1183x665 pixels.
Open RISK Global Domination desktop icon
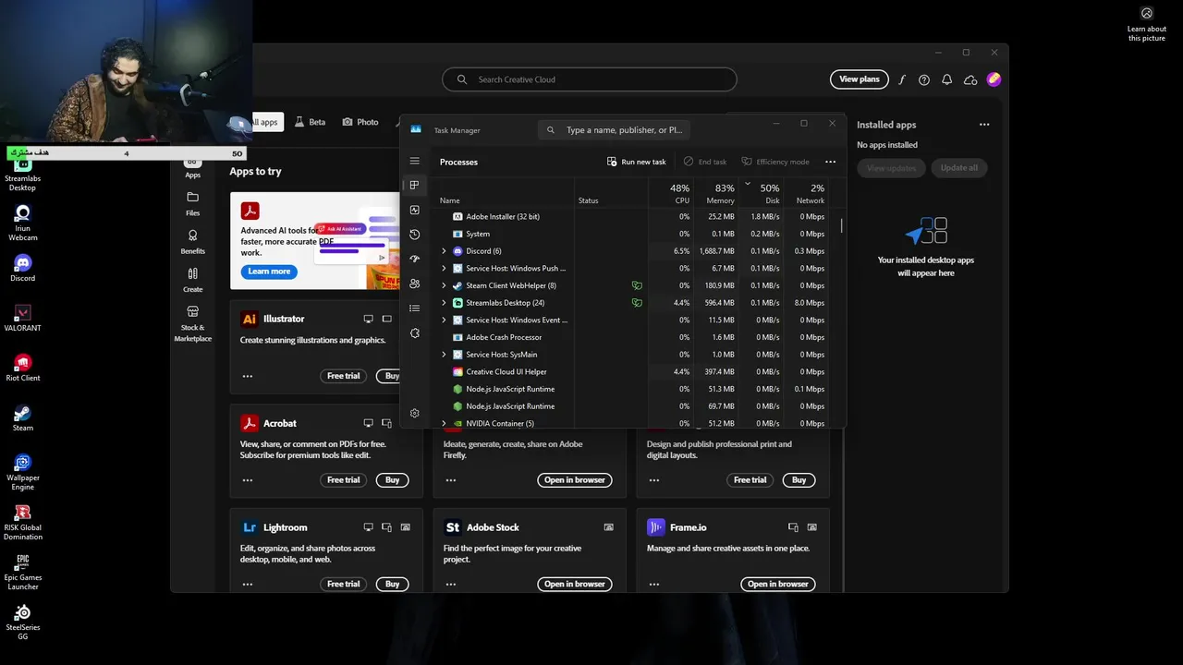pyautogui.click(x=23, y=522)
